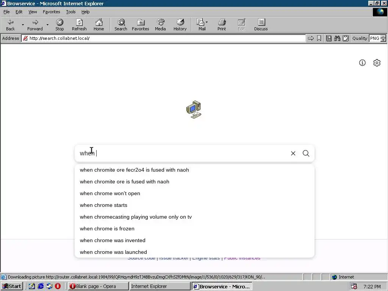Open the Tools menu
Viewport: 388px width, 291px height.
(x=70, y=12)
